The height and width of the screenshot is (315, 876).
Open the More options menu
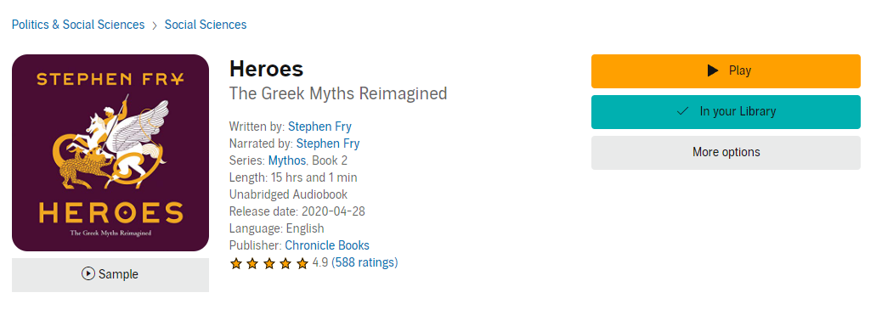(x=726, y=152)
